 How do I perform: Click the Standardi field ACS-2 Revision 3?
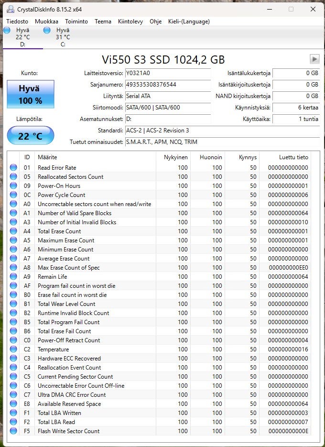(222, 131)
